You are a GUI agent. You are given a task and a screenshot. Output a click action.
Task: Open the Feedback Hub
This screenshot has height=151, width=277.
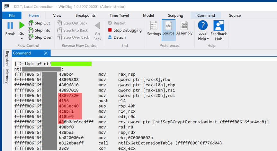point(219,31)
